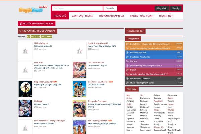Select the Ecchi genre filter
Viewport: 201px width, 134px height.
tap(129, 104)
